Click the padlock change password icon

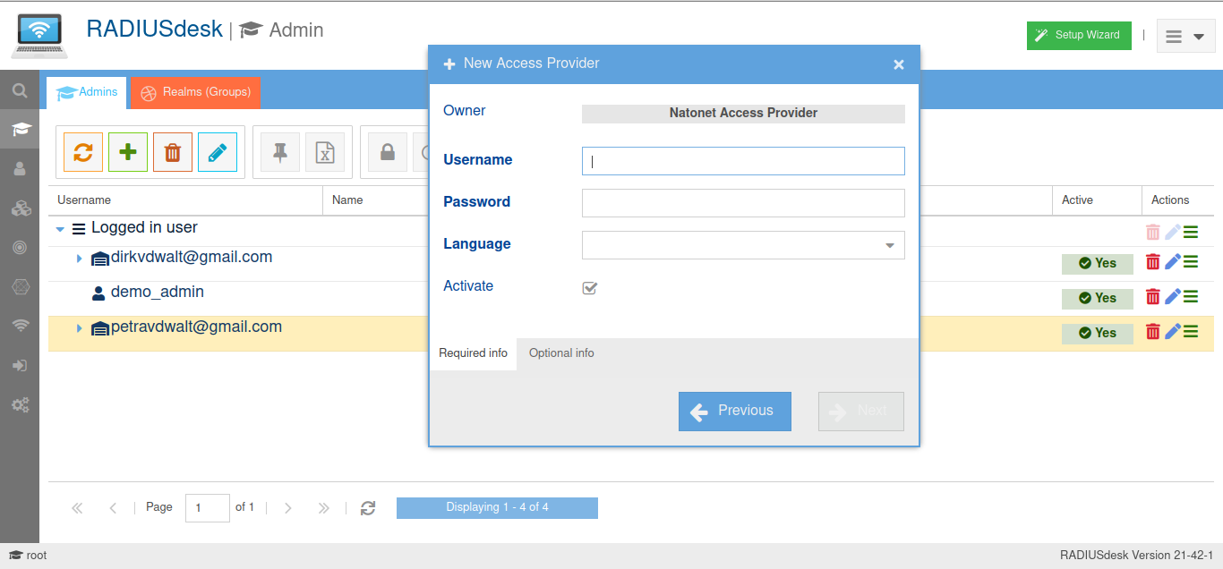pyautogui.click(x=388, y=152)
